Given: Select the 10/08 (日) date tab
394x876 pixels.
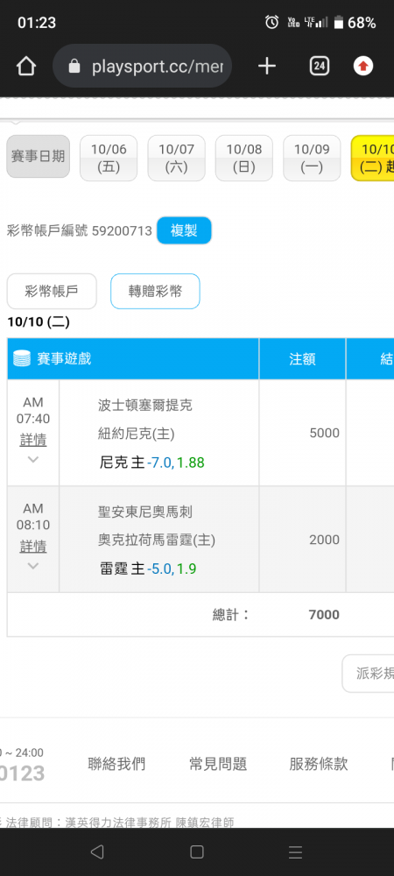Looking at the screenshot, I should [244, 158].
